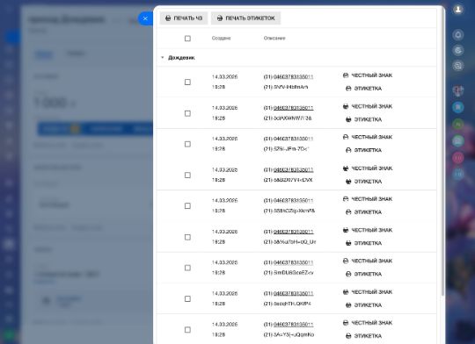Print ЧЕСТНЫЙ ЗНАК for serial 58%u row

click(368, 230)
